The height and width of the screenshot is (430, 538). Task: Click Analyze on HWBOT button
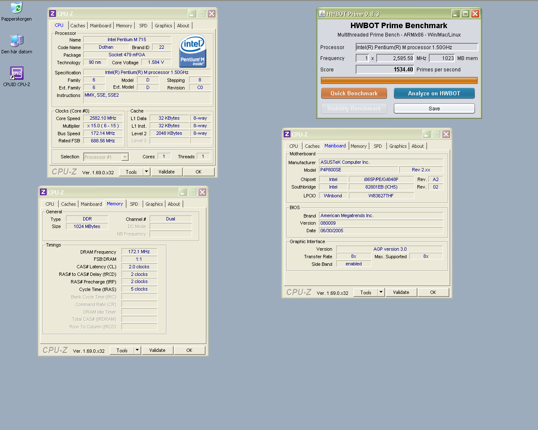click(434, 93)
